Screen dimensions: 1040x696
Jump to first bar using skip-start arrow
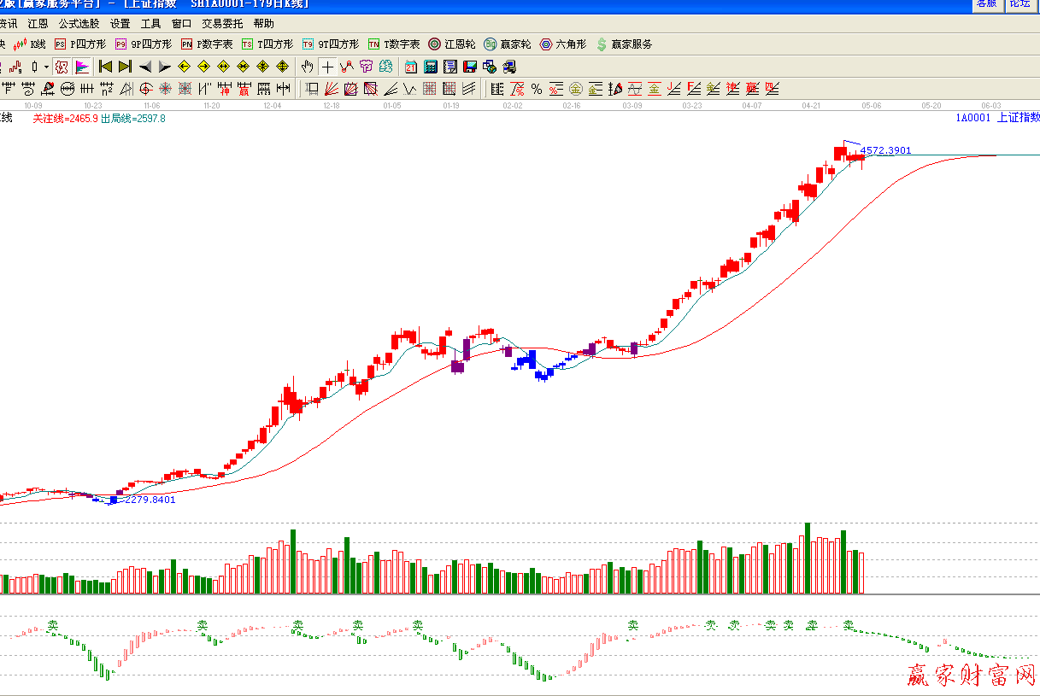tap(105, 67)
